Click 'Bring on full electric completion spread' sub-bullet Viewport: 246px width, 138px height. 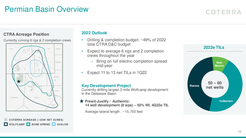pos(132,63)
